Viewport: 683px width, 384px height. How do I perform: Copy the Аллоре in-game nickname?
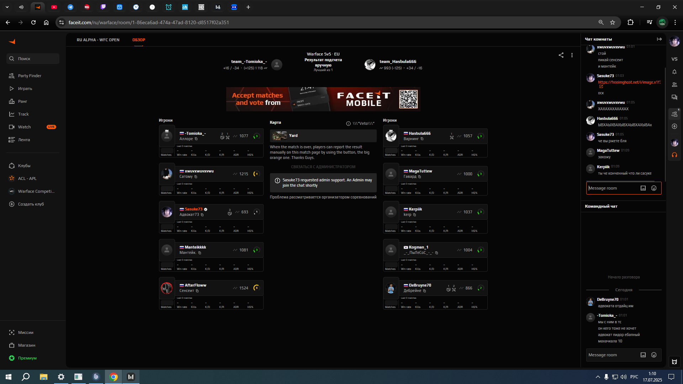click(196, 139)
